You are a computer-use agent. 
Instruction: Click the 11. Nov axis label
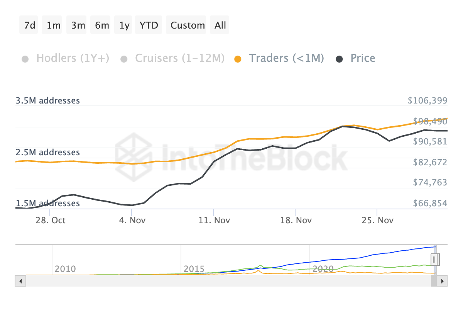tap(213, 220)
